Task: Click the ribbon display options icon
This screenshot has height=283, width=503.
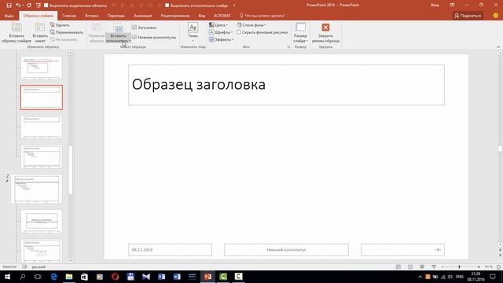Action: [452, 6]
